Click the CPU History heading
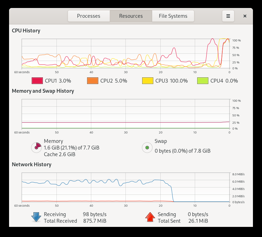262x237 pixels. point(26,31)
